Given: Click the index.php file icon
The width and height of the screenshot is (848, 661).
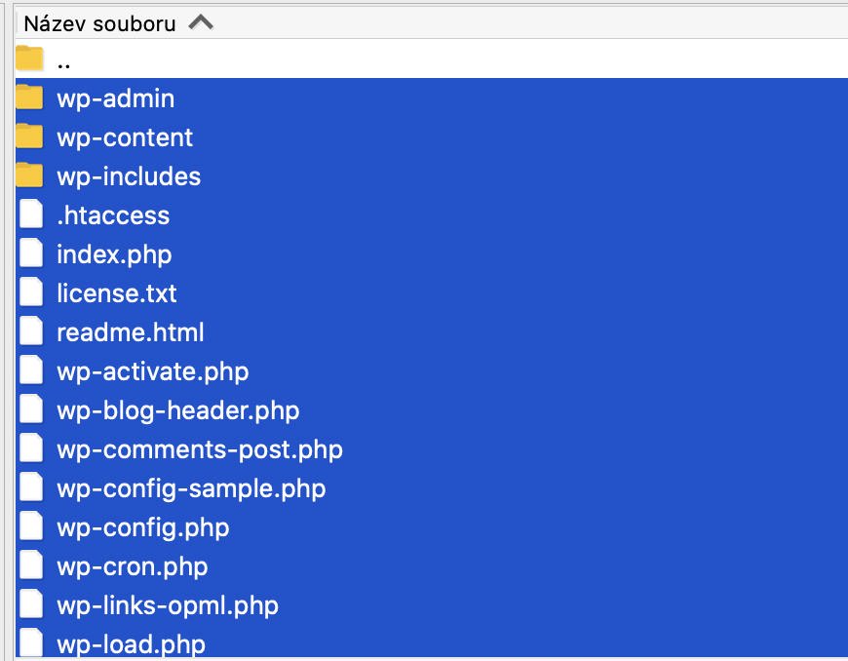Looking at the screenshot, I should pos(31,253).
